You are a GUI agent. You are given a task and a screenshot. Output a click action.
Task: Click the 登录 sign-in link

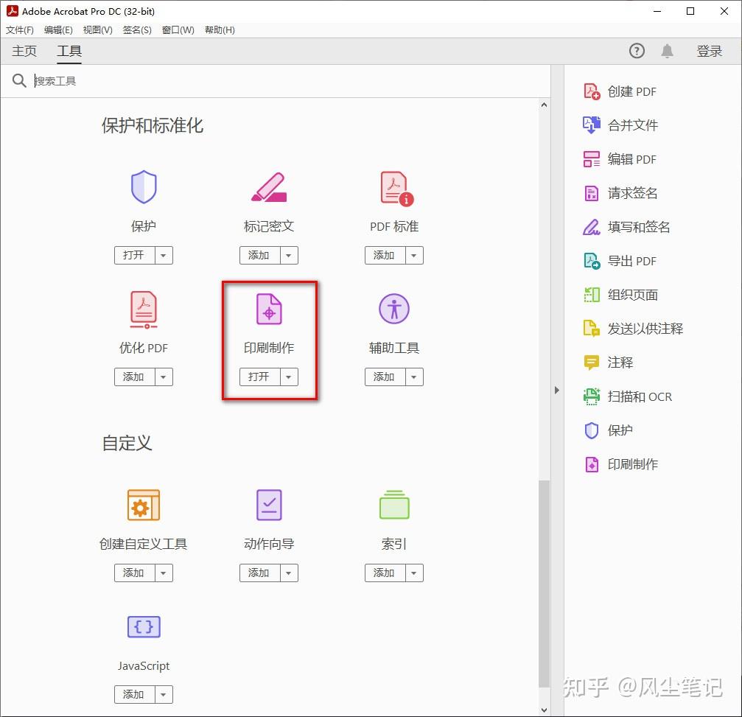710,51
